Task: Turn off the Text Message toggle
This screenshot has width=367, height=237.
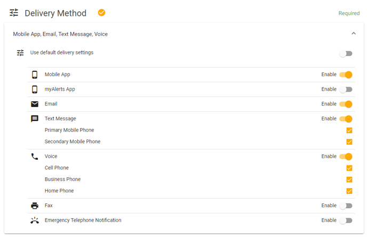Action: [346, 119]
